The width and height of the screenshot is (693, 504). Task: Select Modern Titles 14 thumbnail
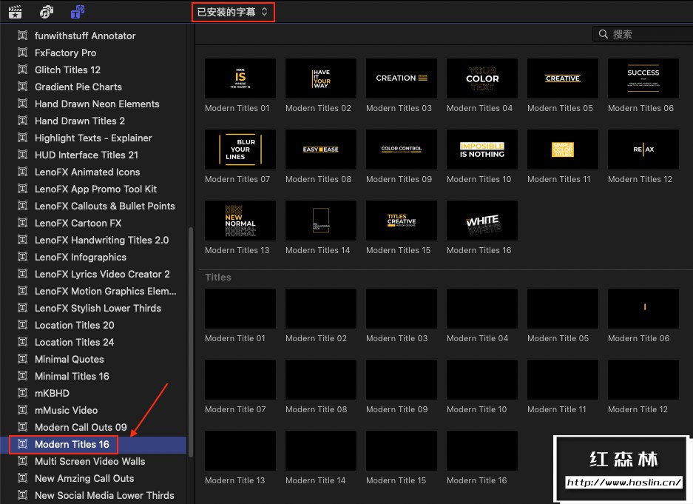pos(321,221)
